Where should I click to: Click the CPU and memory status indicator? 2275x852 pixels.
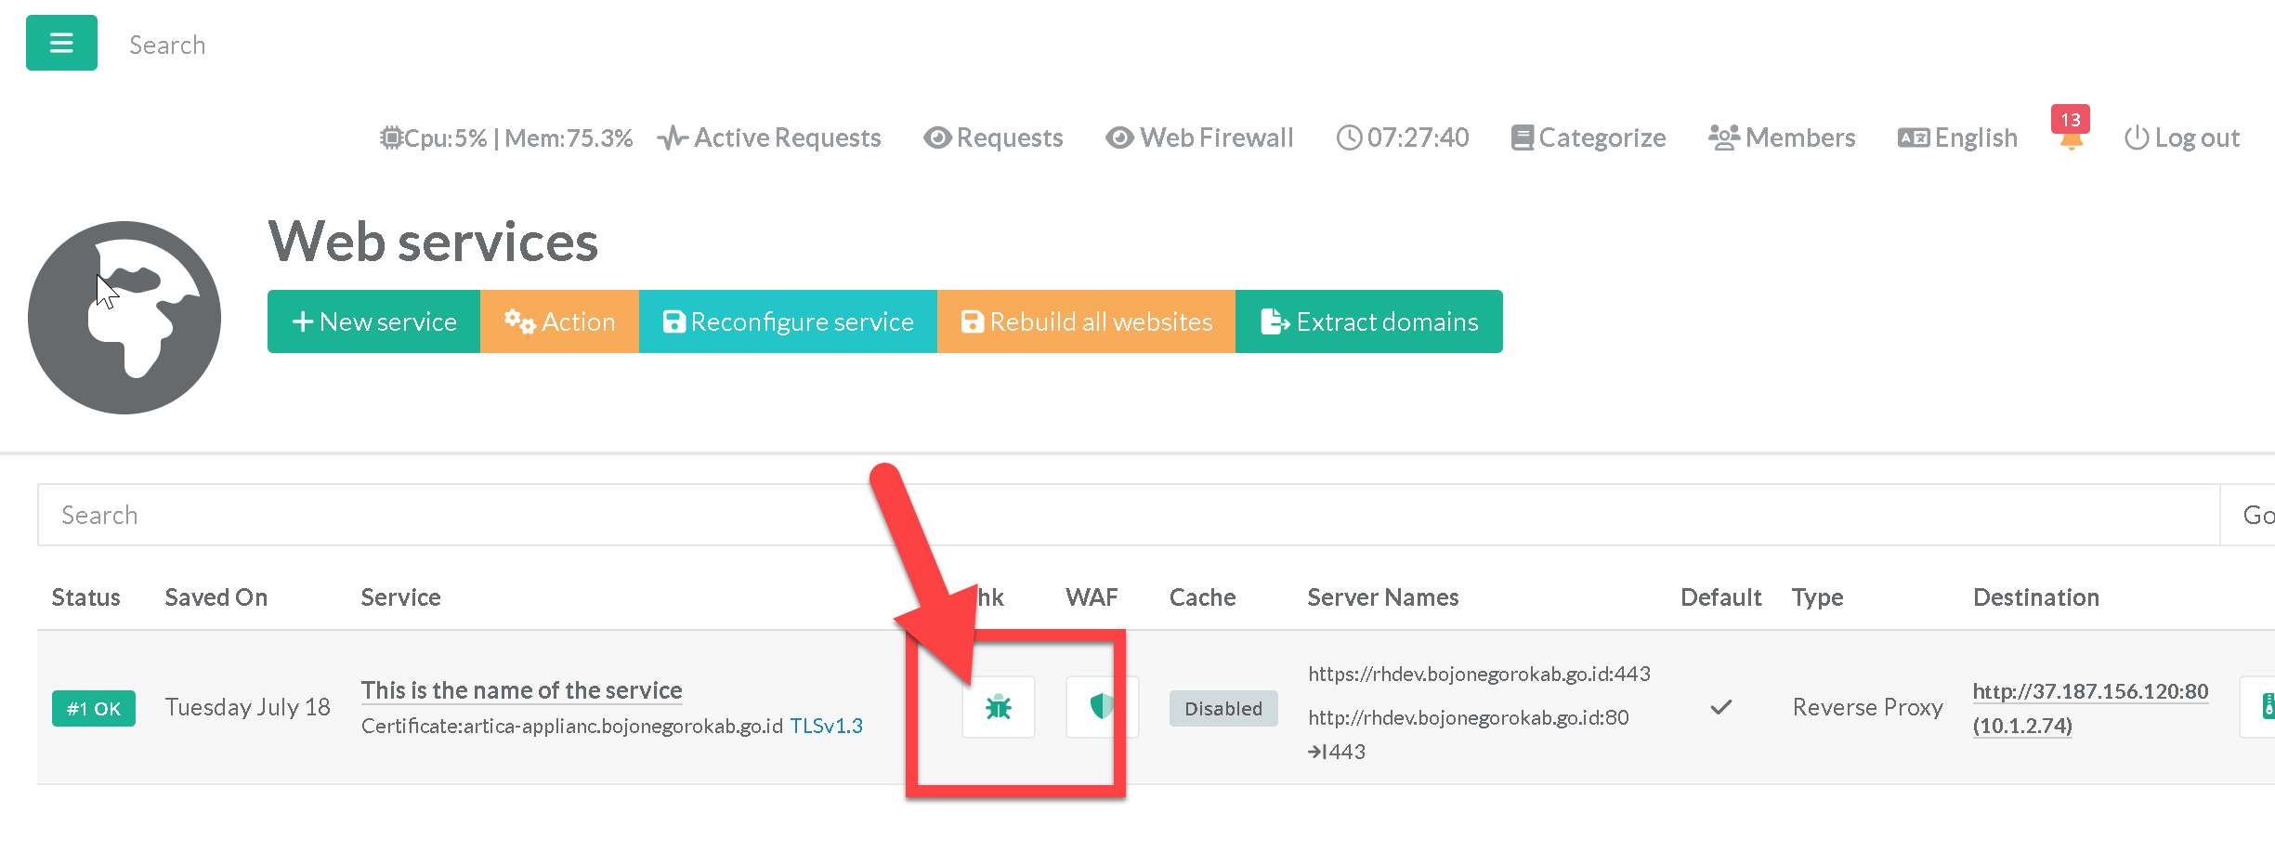click(x=506, y=138)
